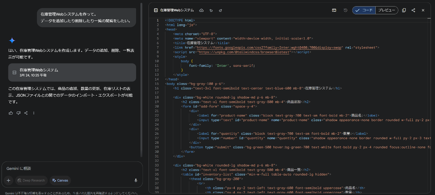
Task: Click the button type="submit" code line
Action: (x=310, y=147)
